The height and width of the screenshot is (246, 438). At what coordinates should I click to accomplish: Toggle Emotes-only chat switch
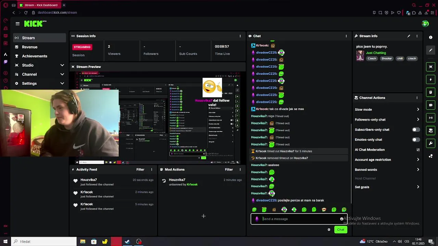tap(416, 140)
